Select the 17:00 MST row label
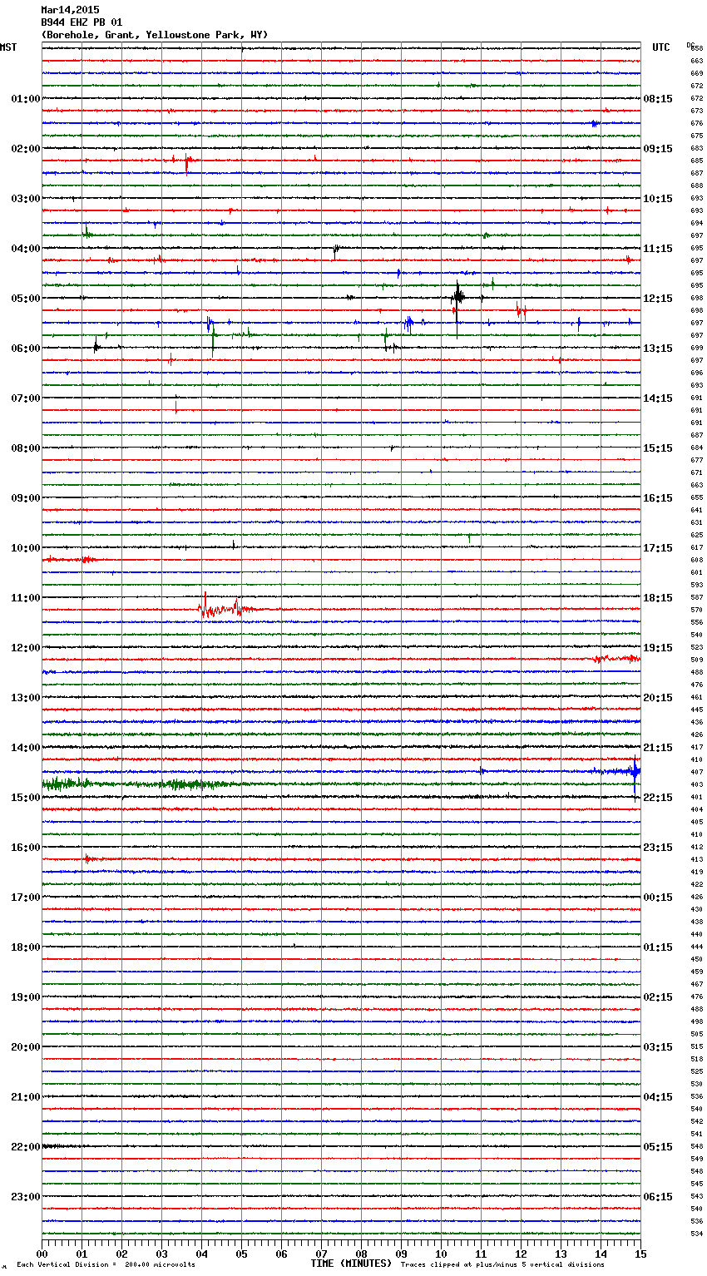This screenshot has height=1276, width=707. tap(26, 898)
